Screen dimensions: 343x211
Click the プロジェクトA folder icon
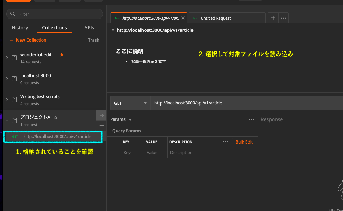14,121
